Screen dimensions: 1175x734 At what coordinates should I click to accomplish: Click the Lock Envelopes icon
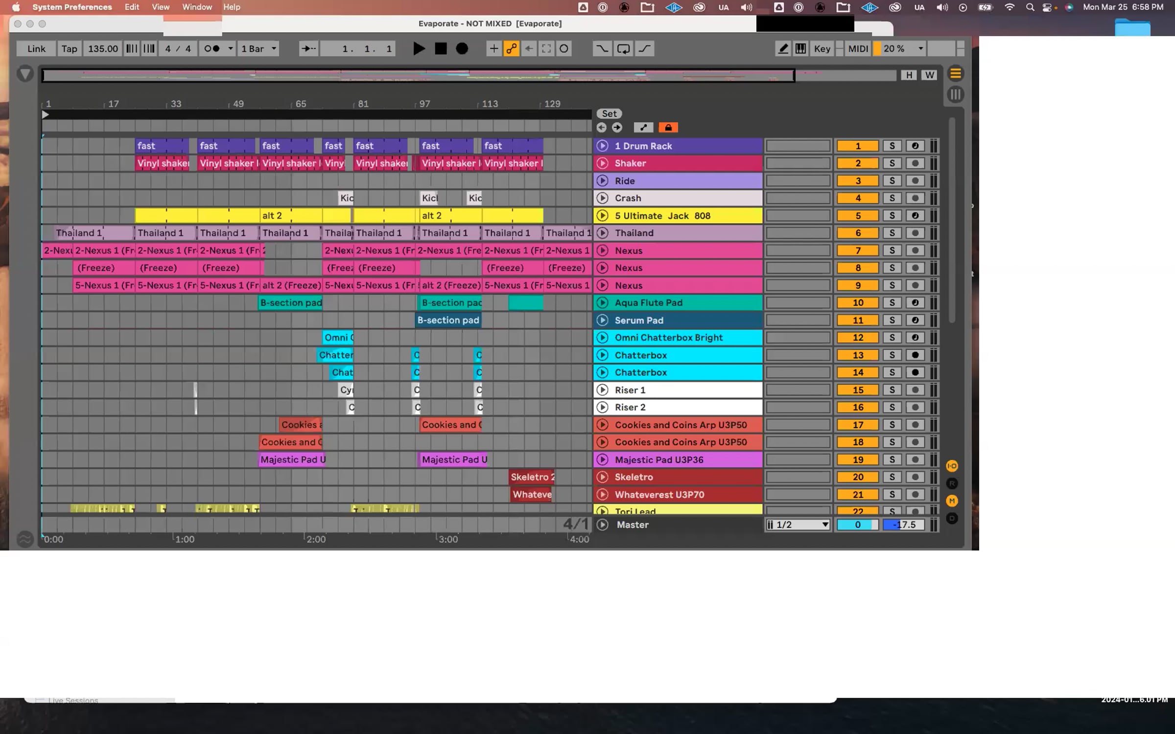pos(668,128)
